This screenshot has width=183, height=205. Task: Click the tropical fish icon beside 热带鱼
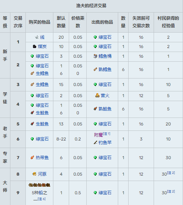click(32, 158)
